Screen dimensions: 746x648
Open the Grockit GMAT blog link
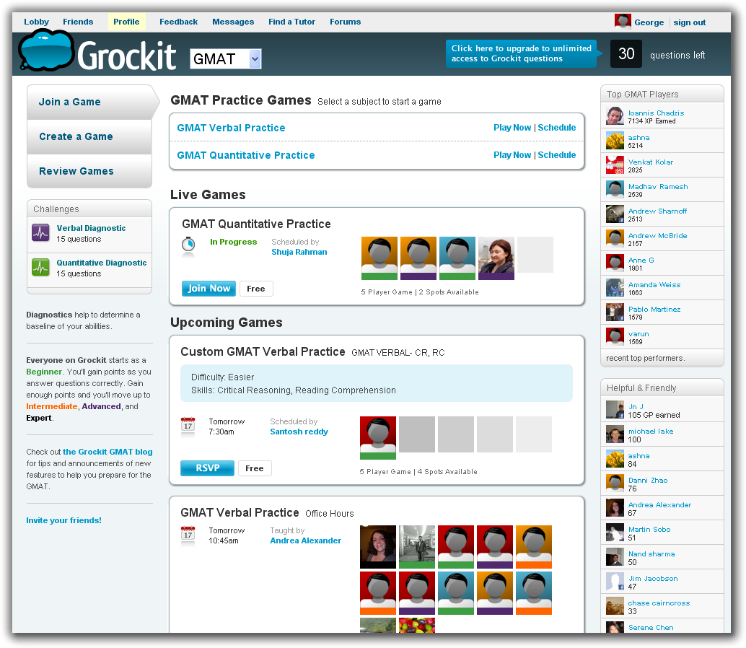[x=107, y=452]
